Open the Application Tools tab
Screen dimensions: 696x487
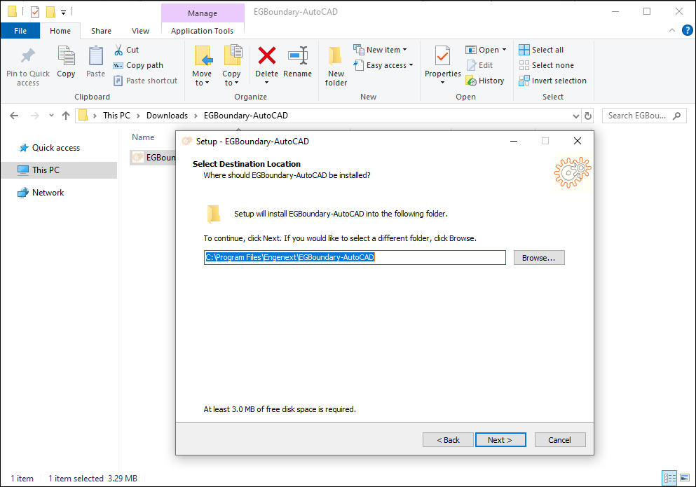202,31
